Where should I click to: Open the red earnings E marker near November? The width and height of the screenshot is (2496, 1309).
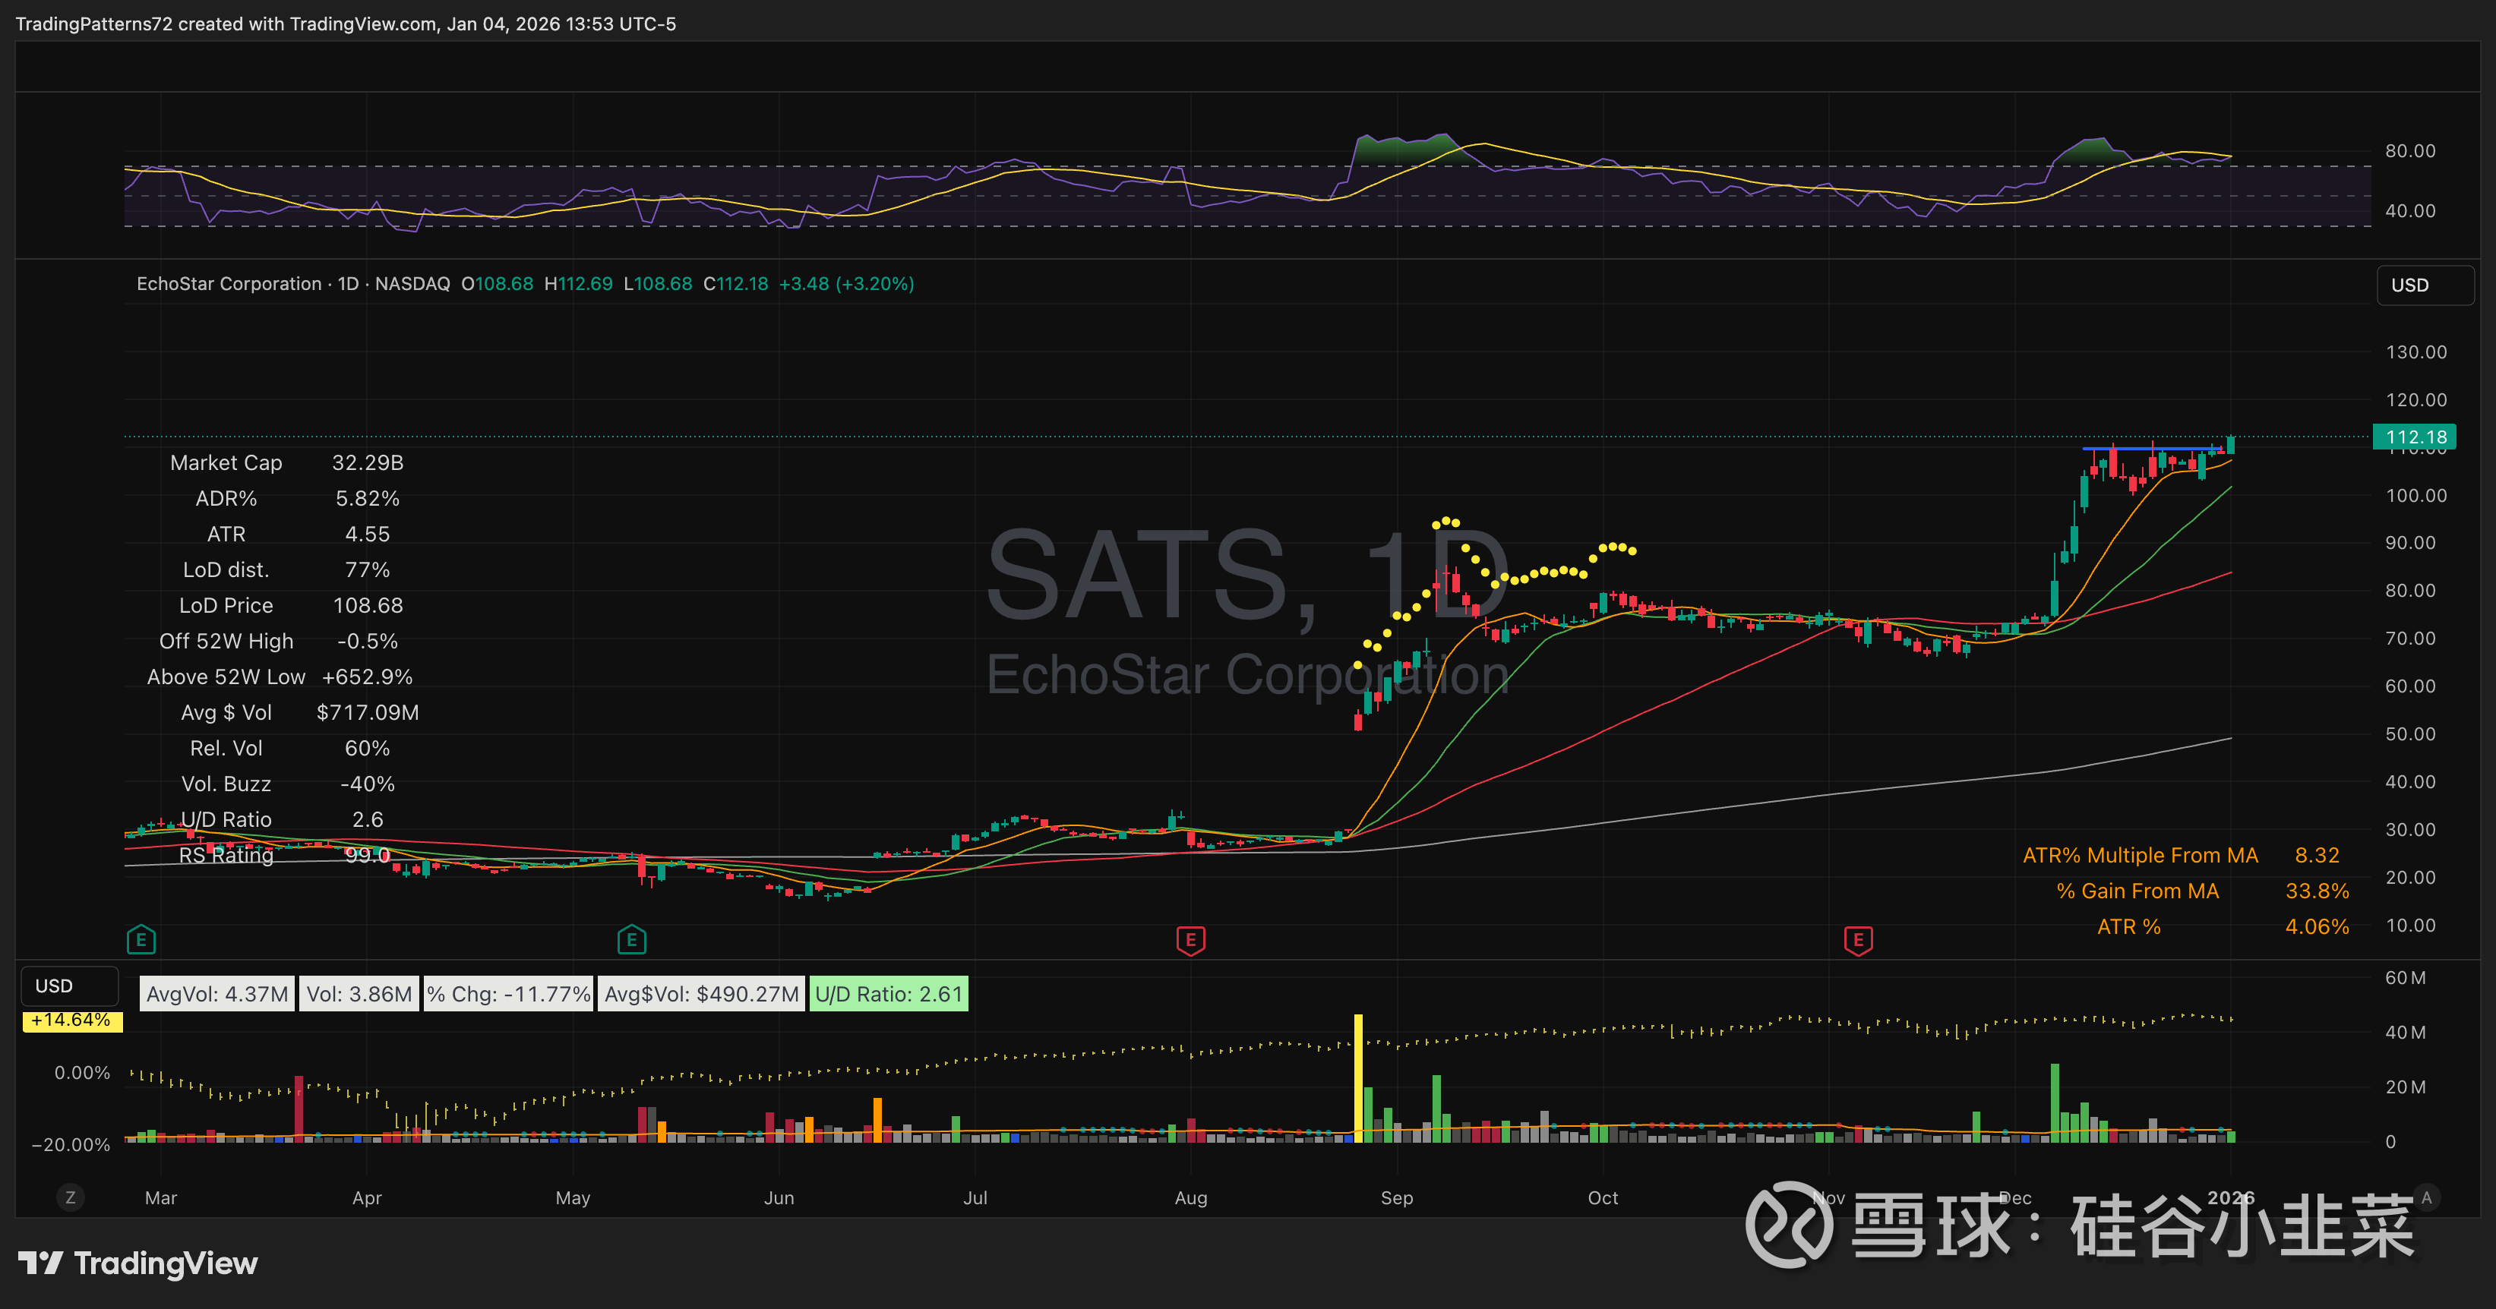[1857, 939]
